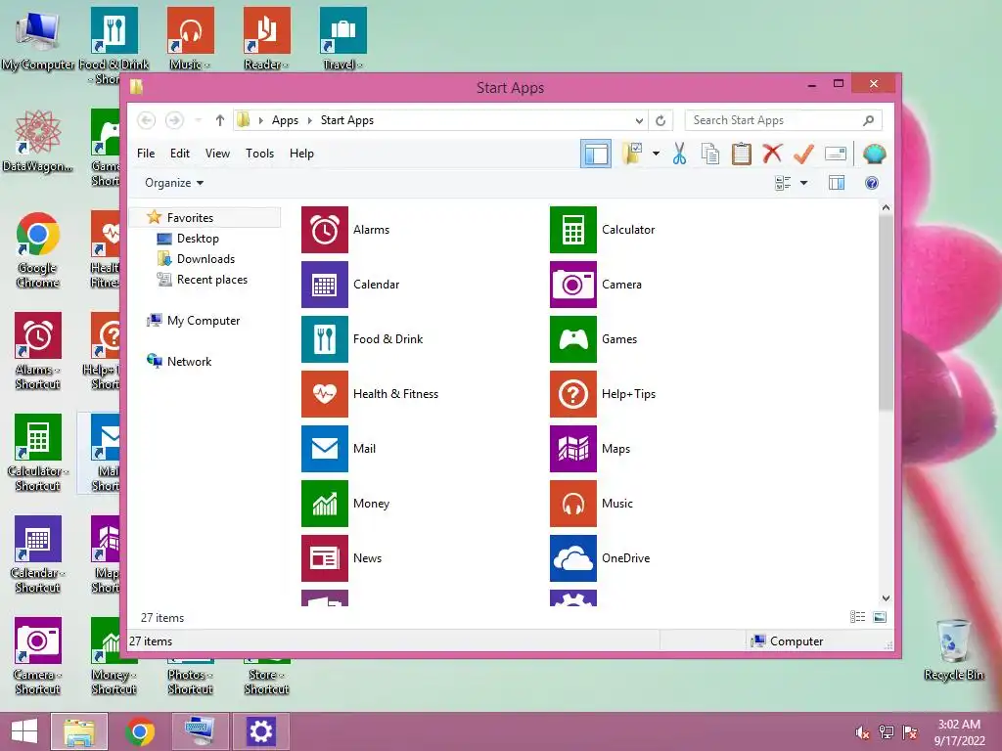This screenshot has height=751, width=1002.
Task: Click the Cut scissors toolbar icon
Action: (x=679, y=154)
